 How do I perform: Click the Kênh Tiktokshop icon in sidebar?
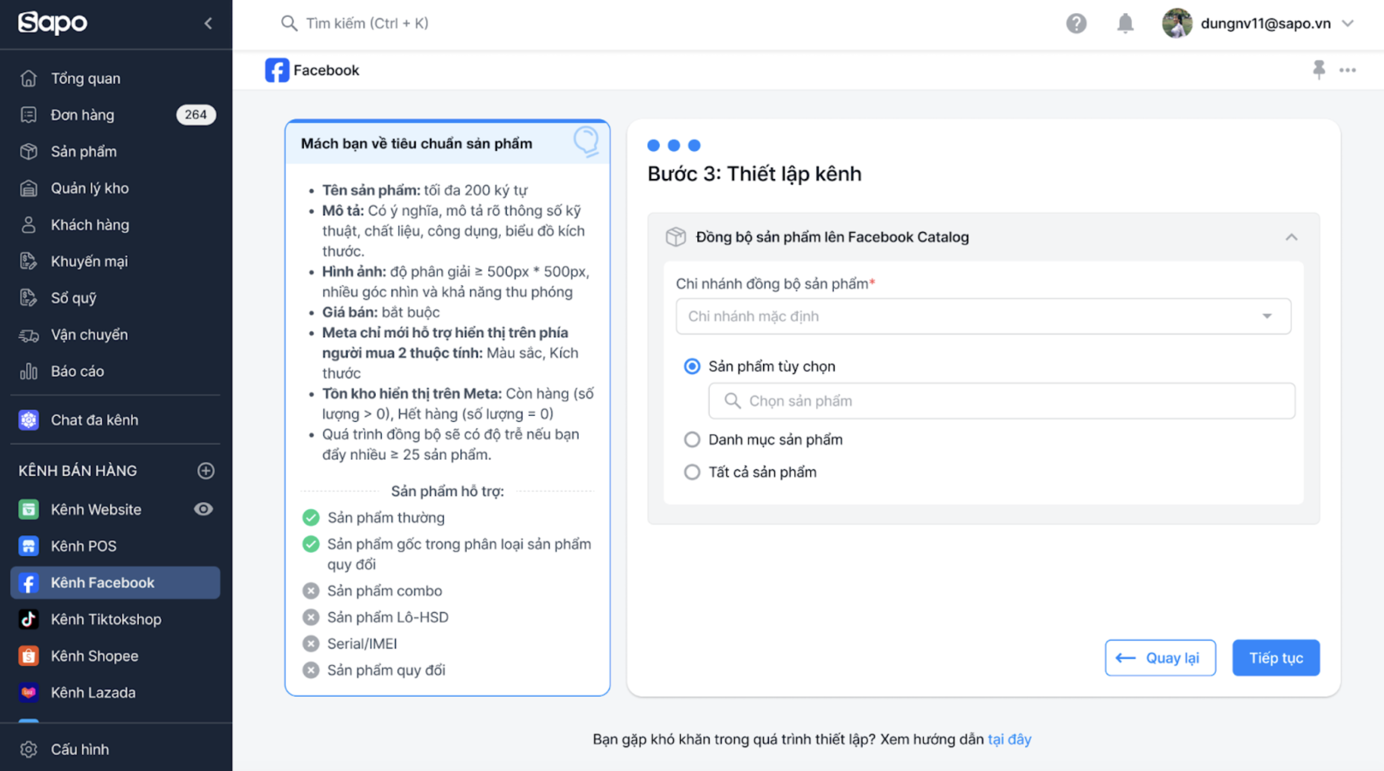[x=28, y=619]
